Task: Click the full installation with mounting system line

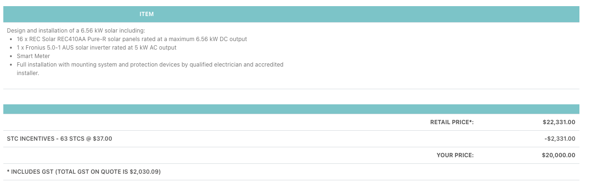Action: pos(150,65)
